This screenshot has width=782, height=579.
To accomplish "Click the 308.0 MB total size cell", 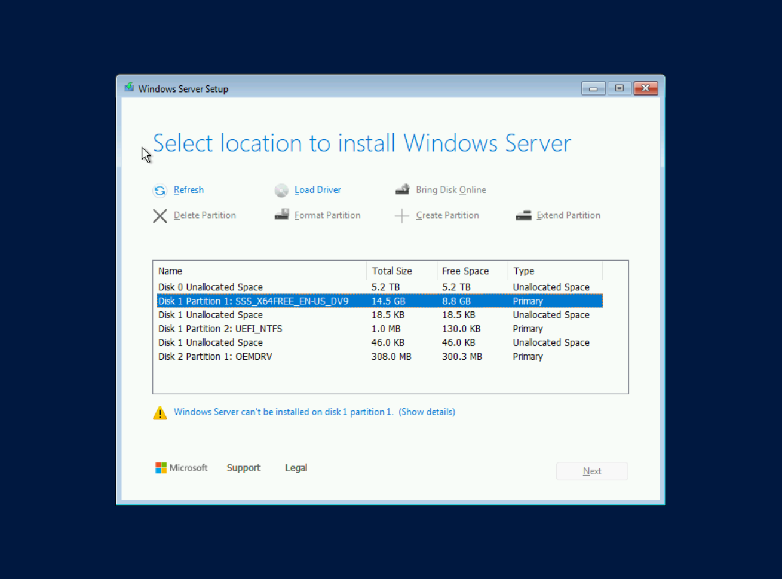I will tap(391, 356).
